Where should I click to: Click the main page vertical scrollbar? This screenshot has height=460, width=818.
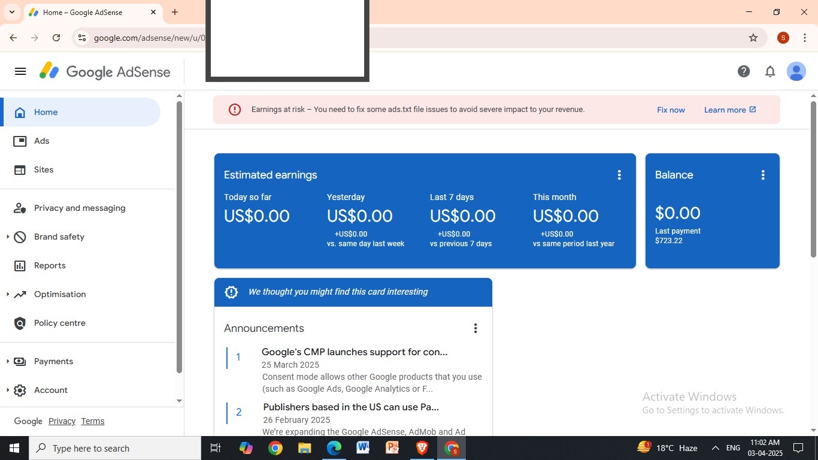pos(813,180)
